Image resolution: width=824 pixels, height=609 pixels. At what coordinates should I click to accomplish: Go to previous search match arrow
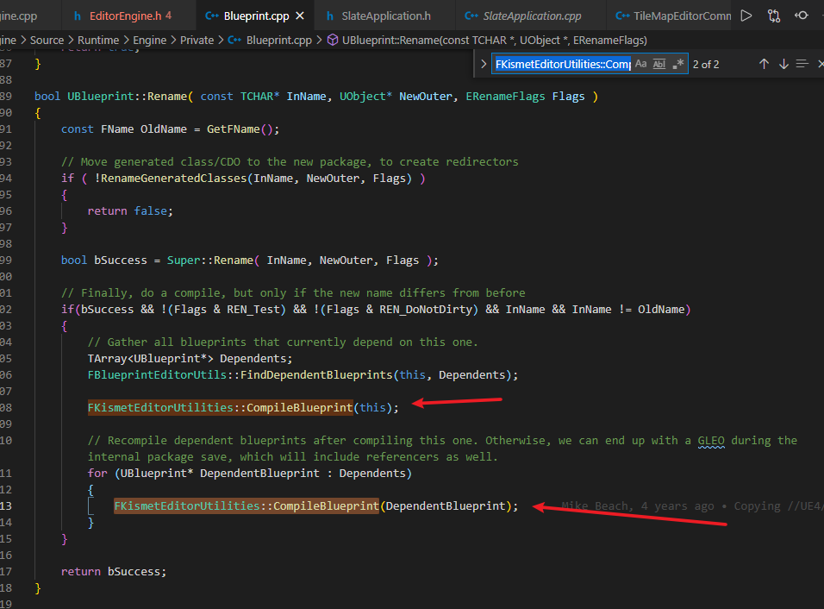(x=764, y=63)
